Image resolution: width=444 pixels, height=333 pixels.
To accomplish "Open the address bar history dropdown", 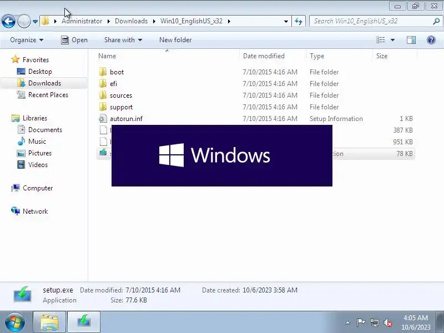I will click(286, 21).
